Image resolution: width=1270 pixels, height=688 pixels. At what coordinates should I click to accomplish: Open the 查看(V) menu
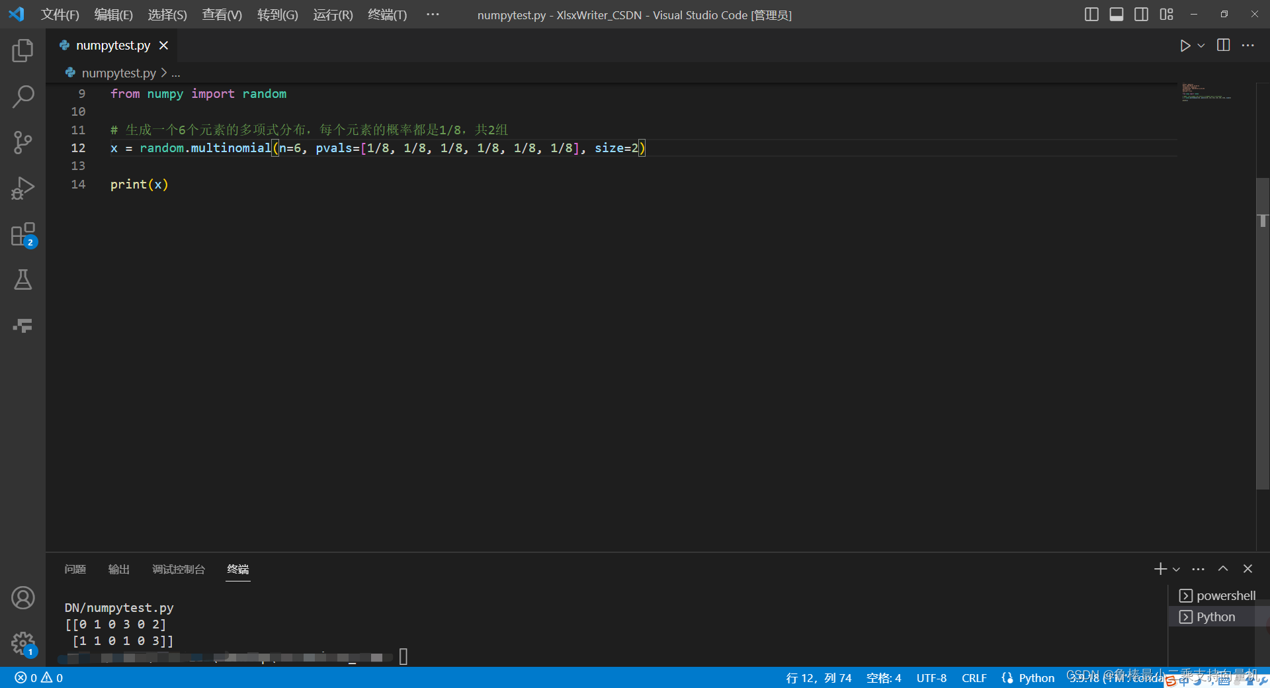pos(222,15)
